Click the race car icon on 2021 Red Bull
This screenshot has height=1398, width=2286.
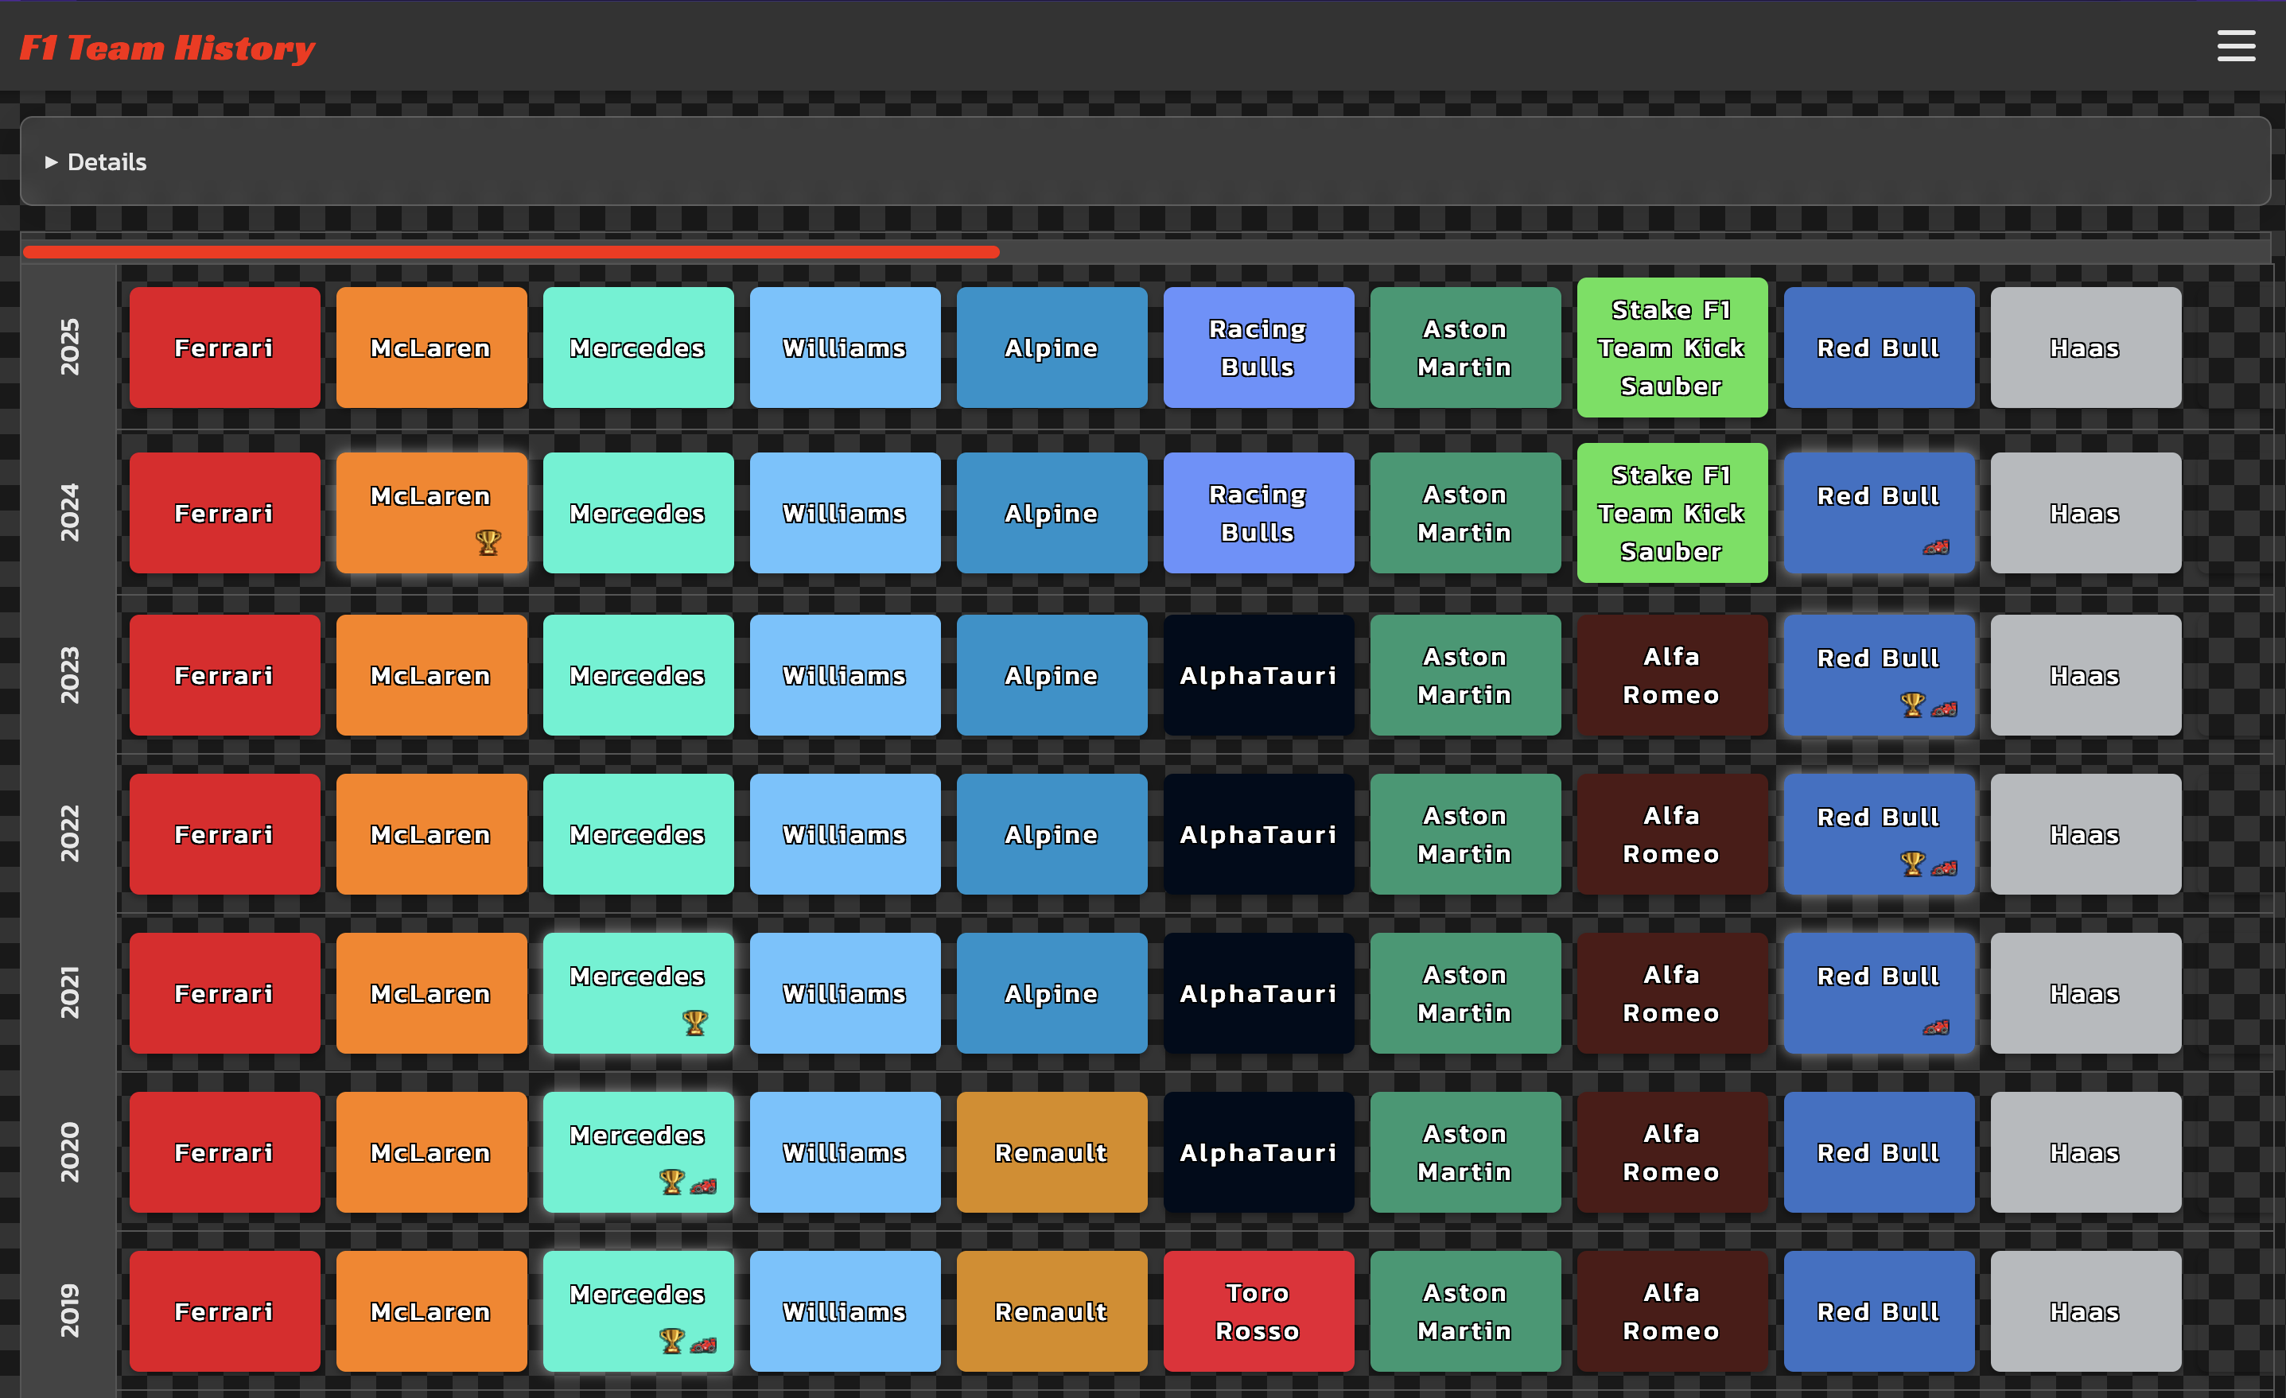(1935, 1027)
